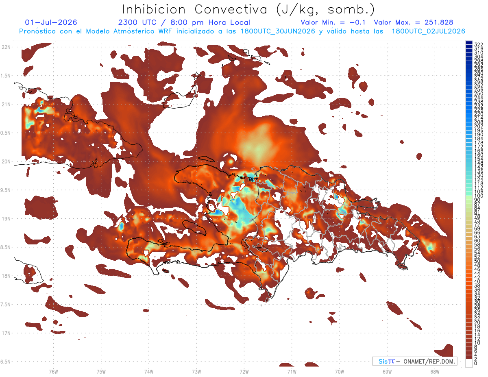
Task: Click the initialization time "1800UTC_30JUN2026"
Action: click(x=278, y=31)
